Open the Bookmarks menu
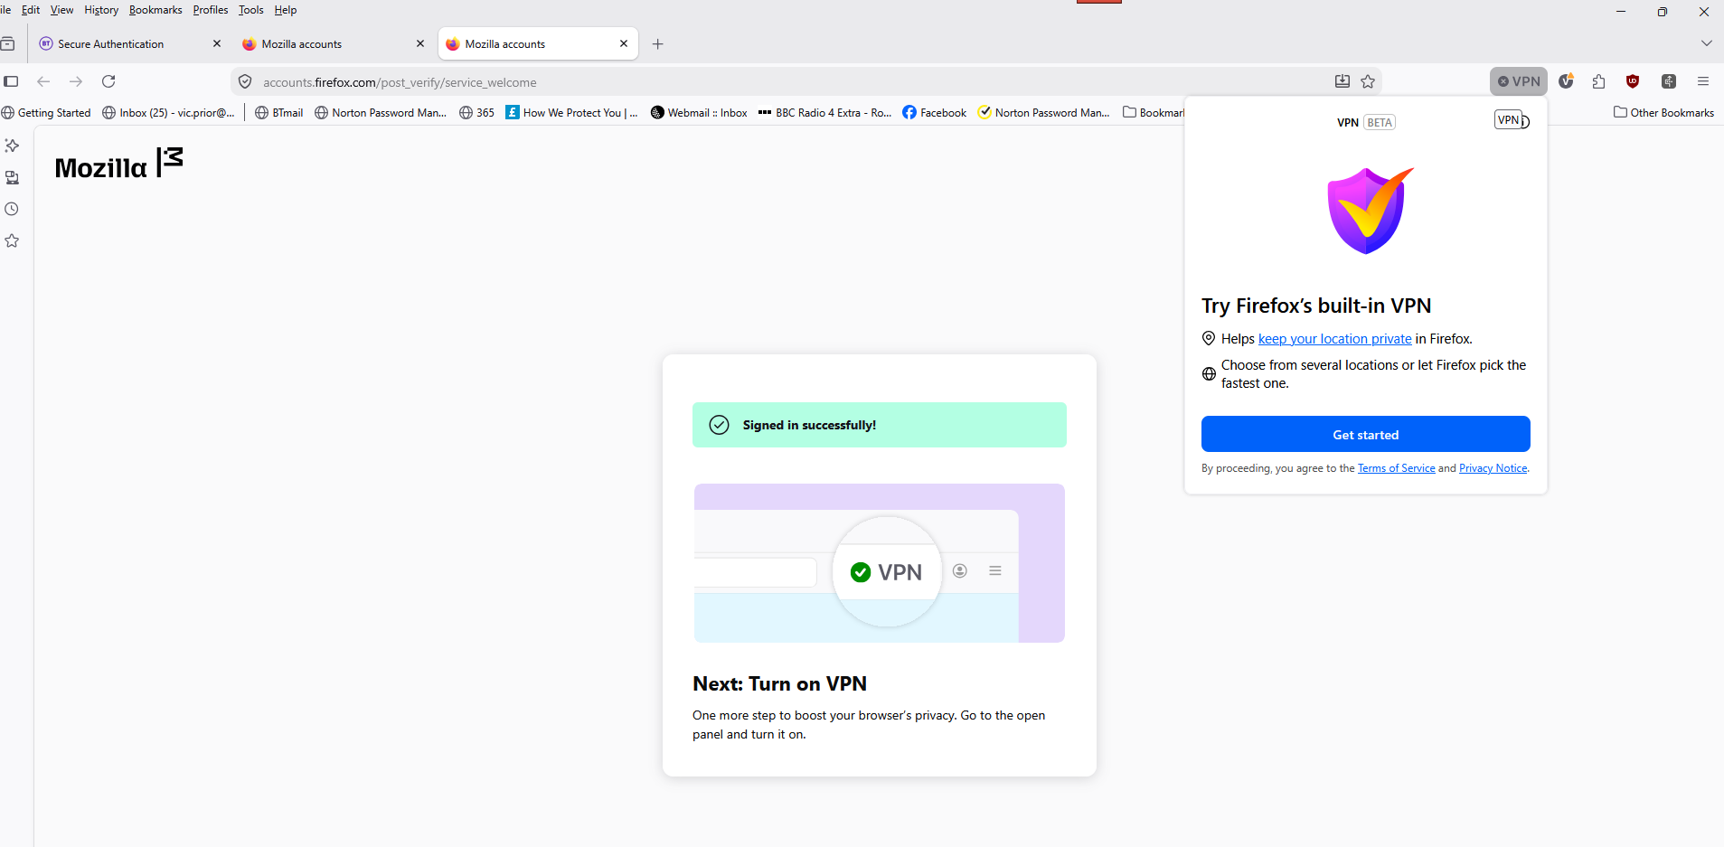The width and height of the screenshot is (1724, 847). pos(155,10)
